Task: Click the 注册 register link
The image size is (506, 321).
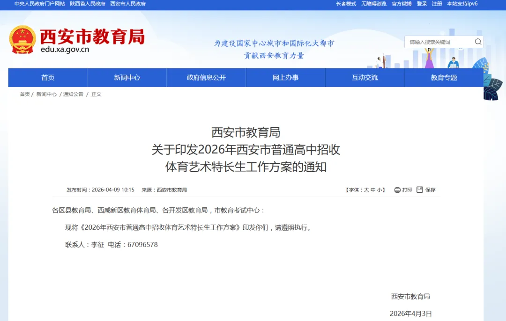Action: (x=437, y=4)
